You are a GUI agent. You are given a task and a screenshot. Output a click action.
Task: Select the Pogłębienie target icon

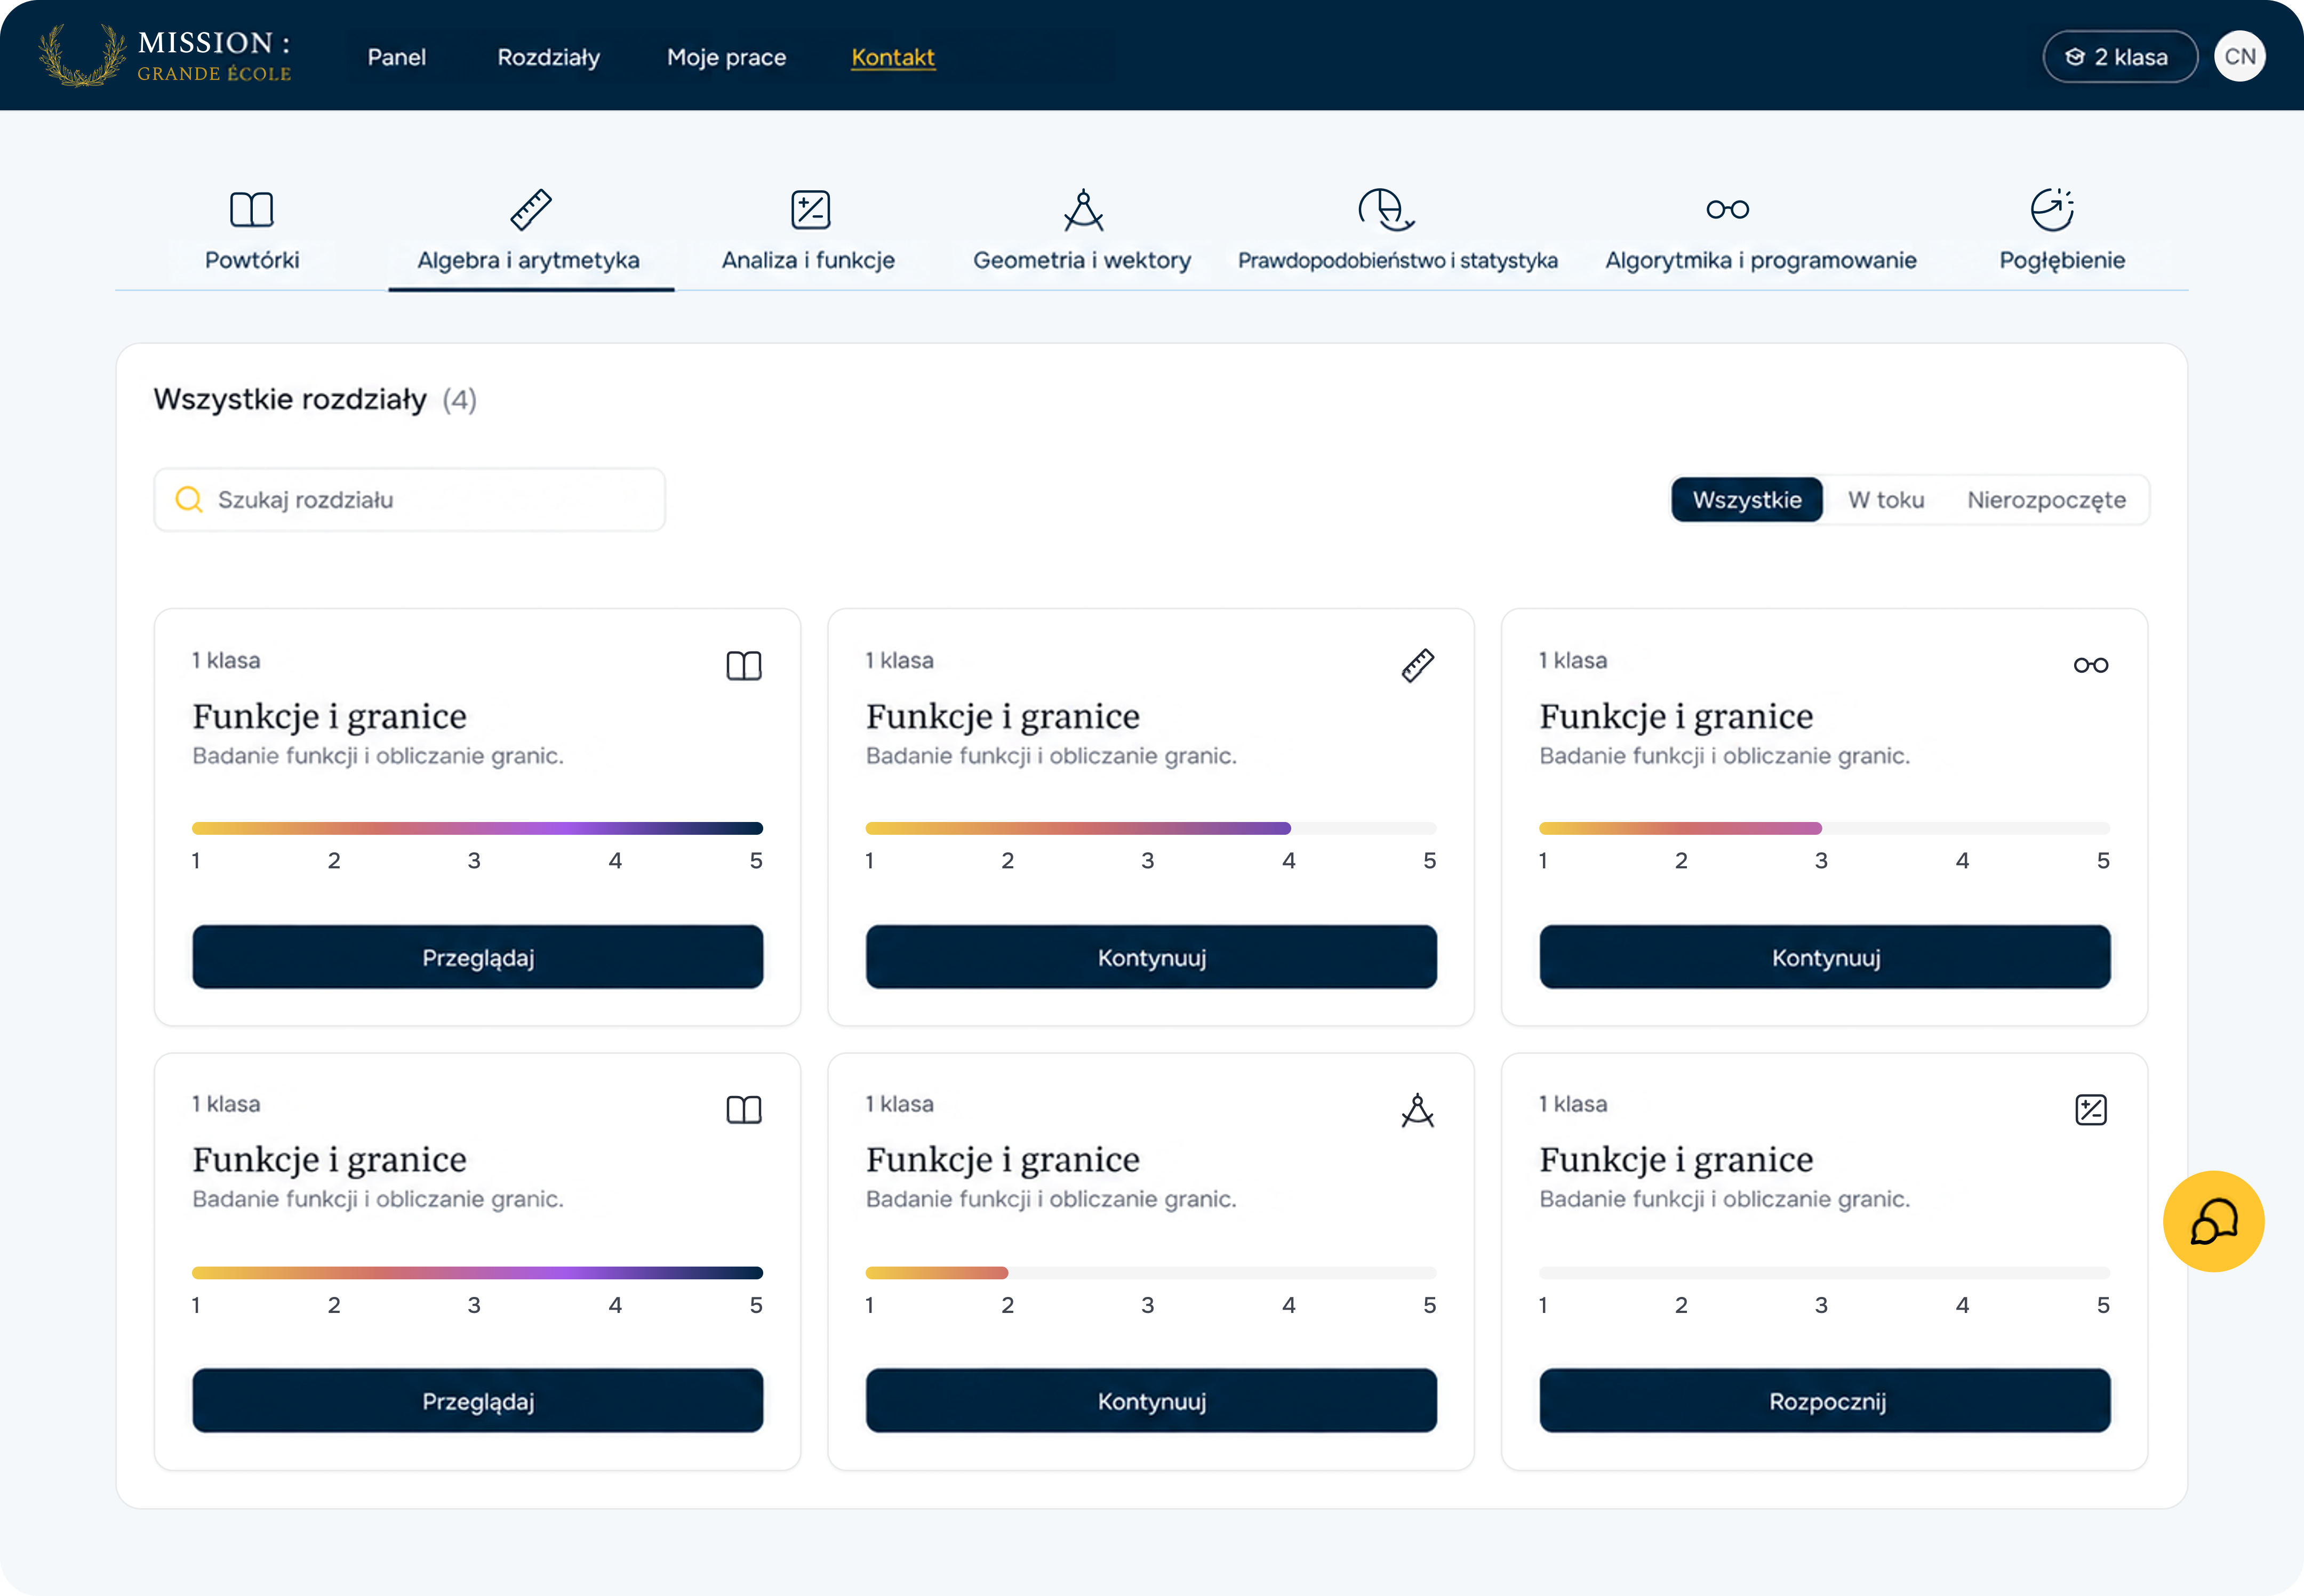pos(2052,210)
